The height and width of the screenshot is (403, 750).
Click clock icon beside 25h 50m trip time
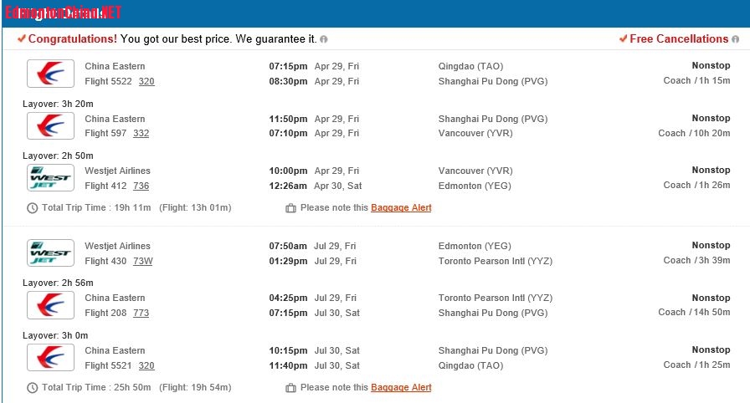33,388
